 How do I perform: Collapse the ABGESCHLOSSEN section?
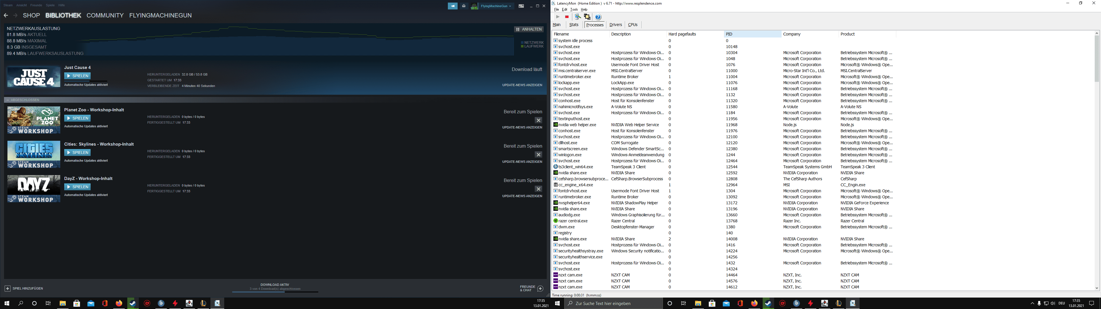[8, 100]
